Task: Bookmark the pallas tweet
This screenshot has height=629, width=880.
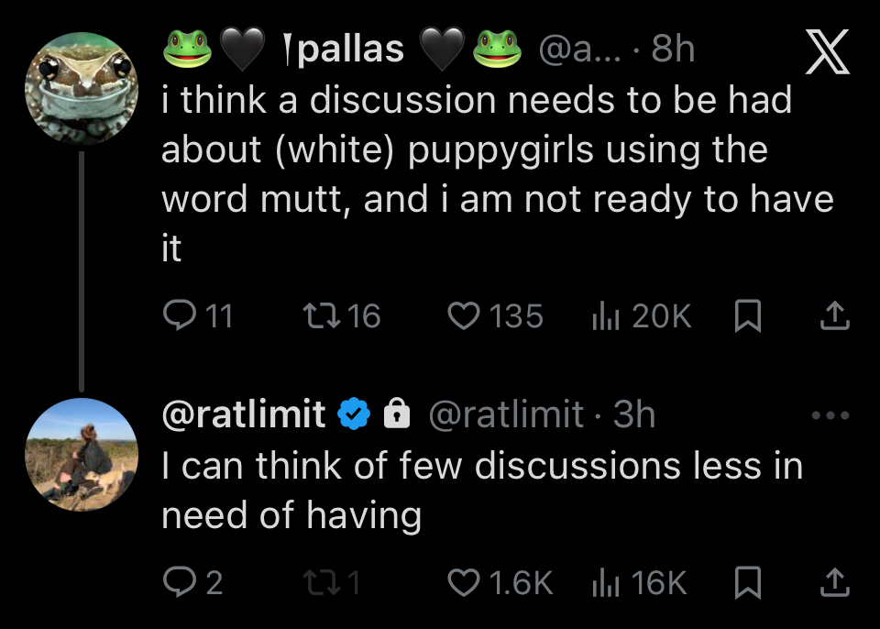Action: [x=749, y=316]
